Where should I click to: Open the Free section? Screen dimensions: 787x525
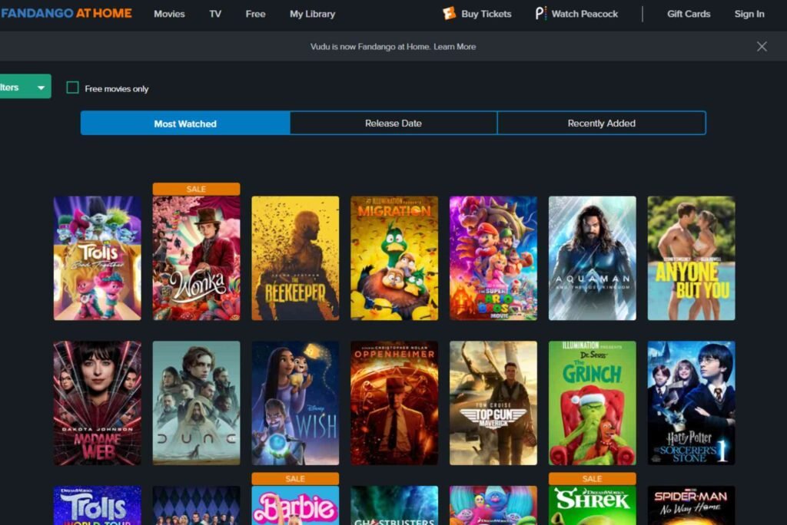tap(255, 14)
